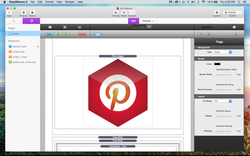
Task: Click the Padding slider
Action: tap(222, 132)
